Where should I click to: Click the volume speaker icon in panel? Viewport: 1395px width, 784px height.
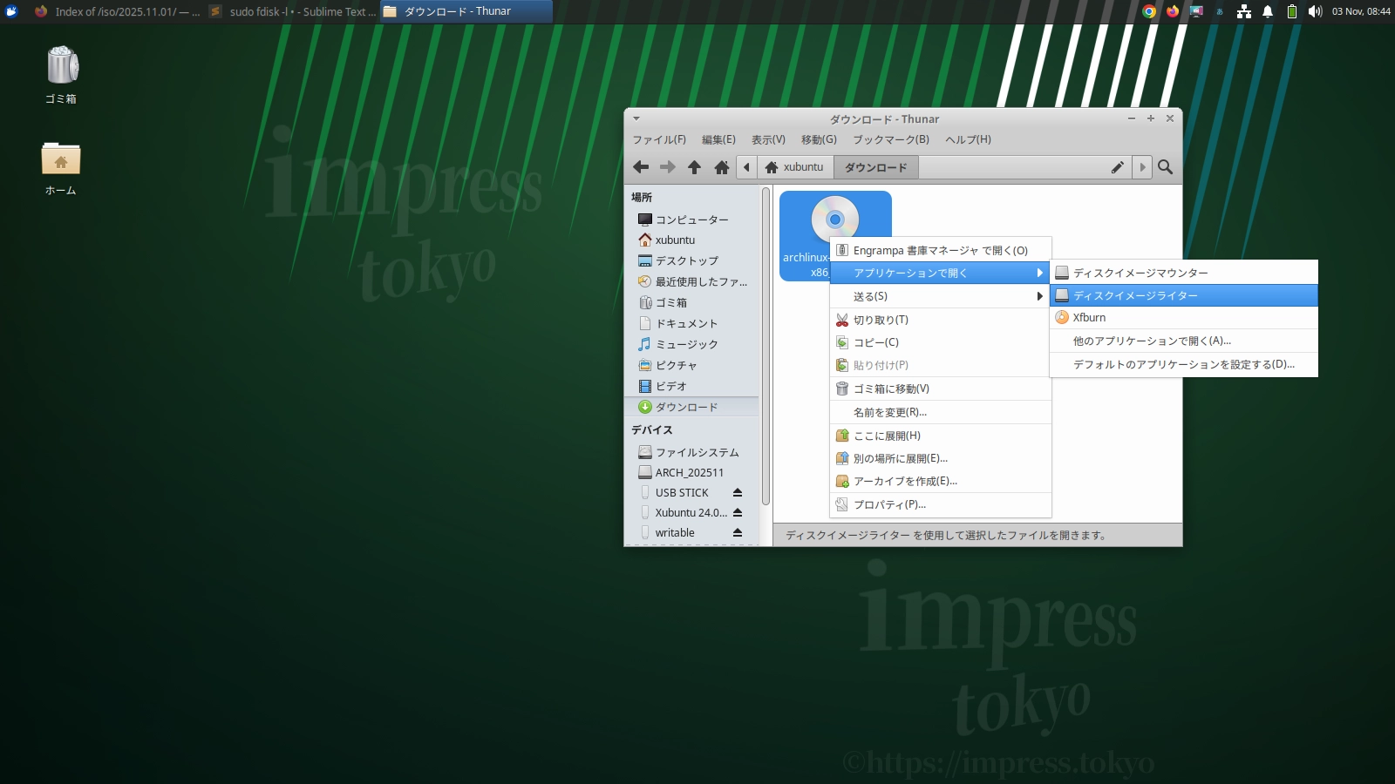coord(1315,11)
